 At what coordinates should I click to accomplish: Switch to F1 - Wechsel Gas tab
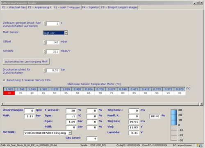point(14,7)
